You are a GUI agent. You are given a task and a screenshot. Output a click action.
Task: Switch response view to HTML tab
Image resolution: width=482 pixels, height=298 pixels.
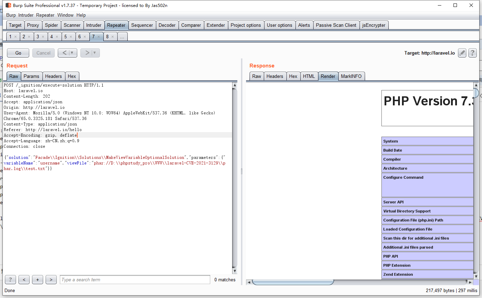pos(309,76)
